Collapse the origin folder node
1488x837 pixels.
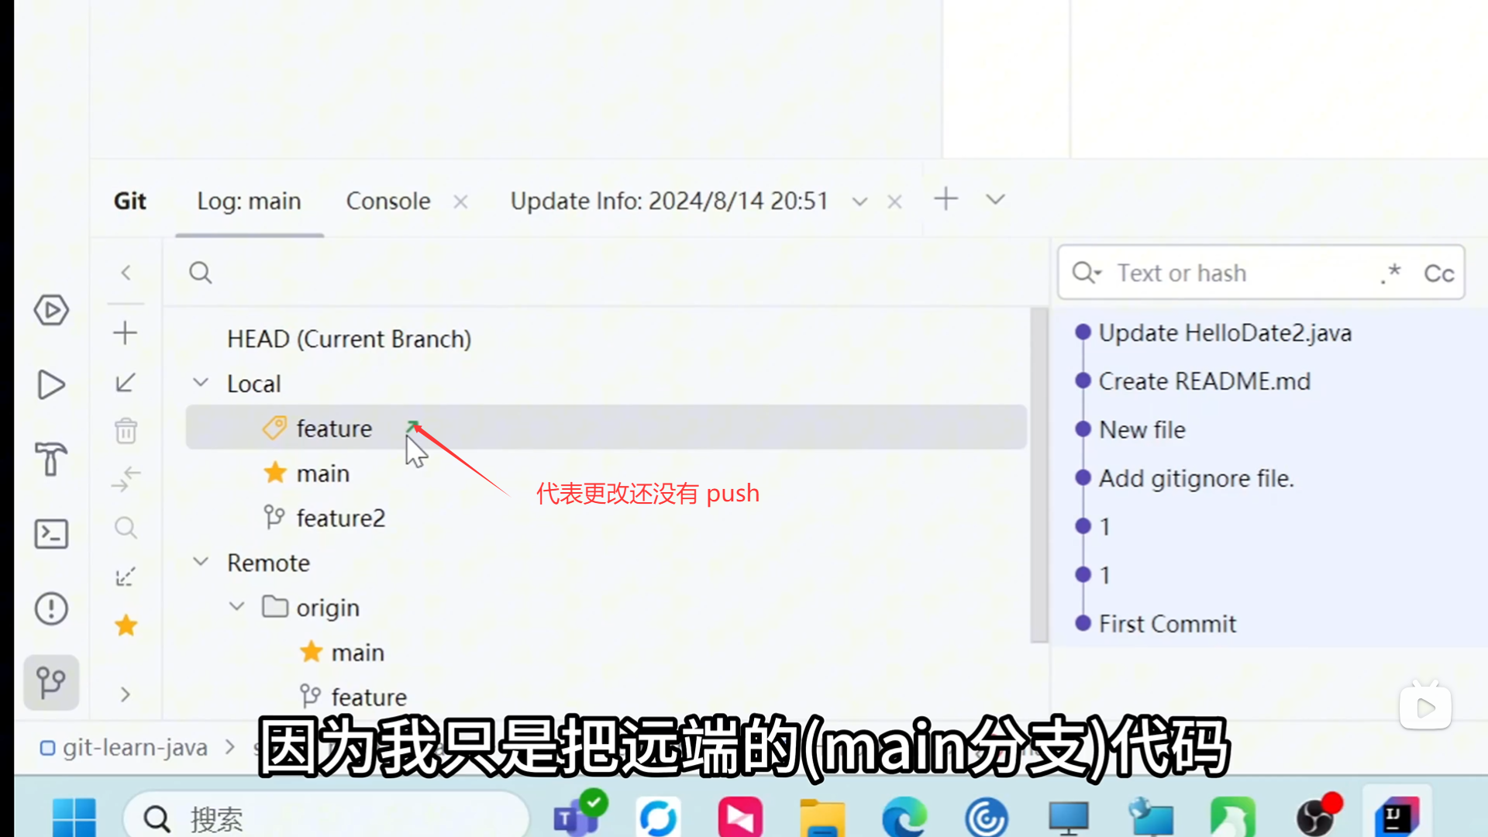237,607
